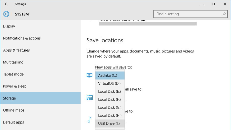231x130 pixels.
Task: Open Offline maps settings
Action: click(x=40, y=110)
